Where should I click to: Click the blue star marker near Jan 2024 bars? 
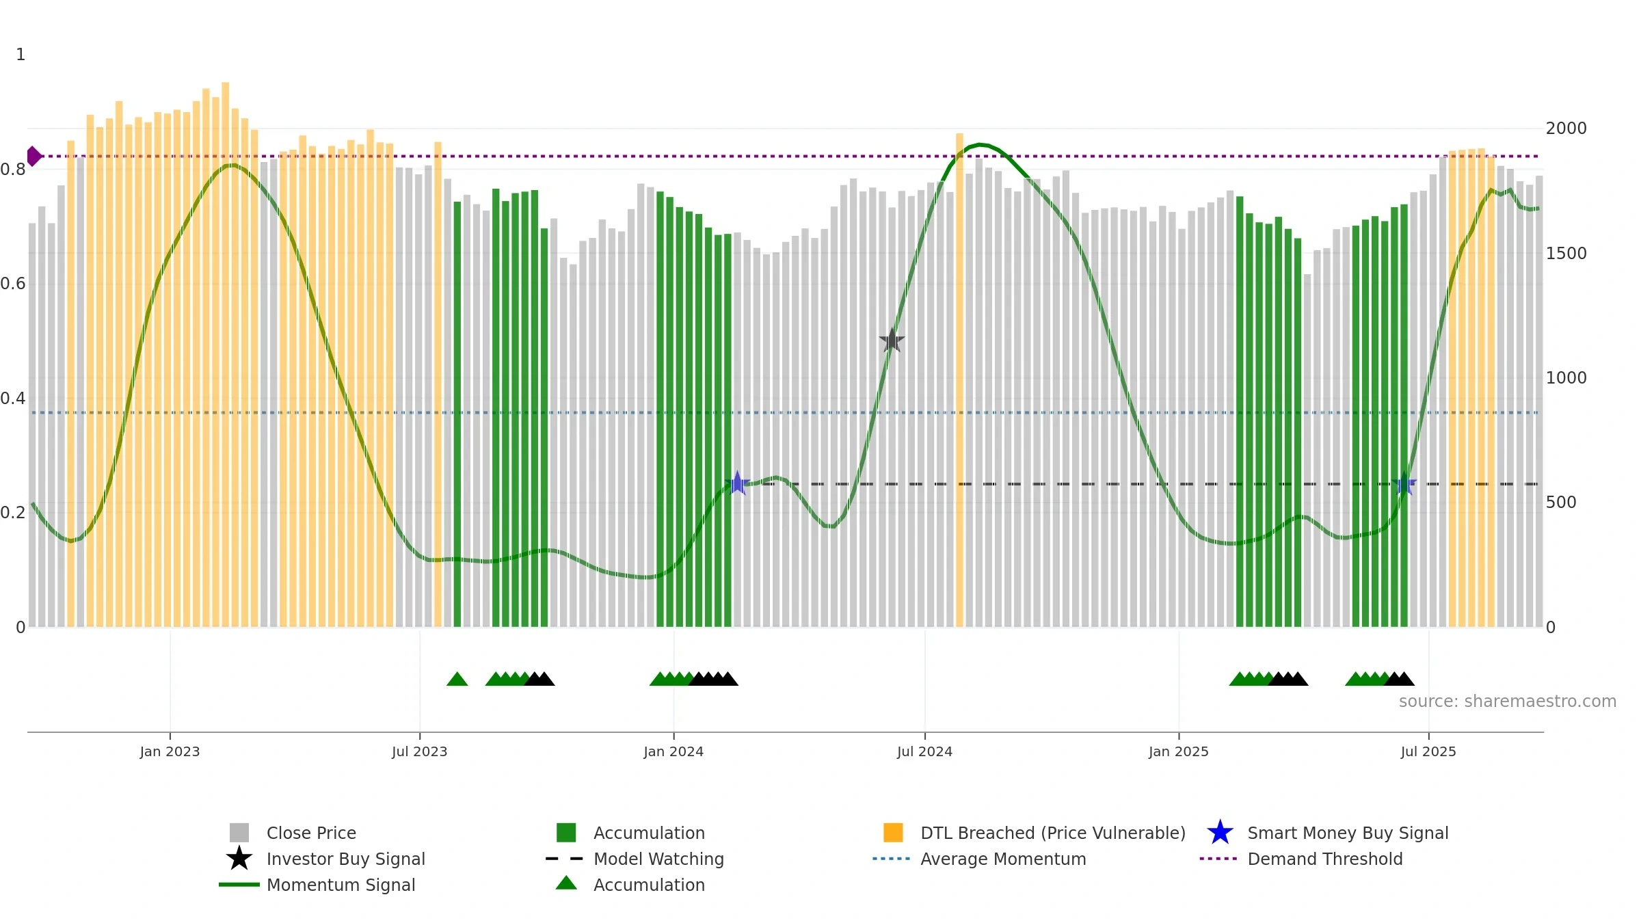737,484
